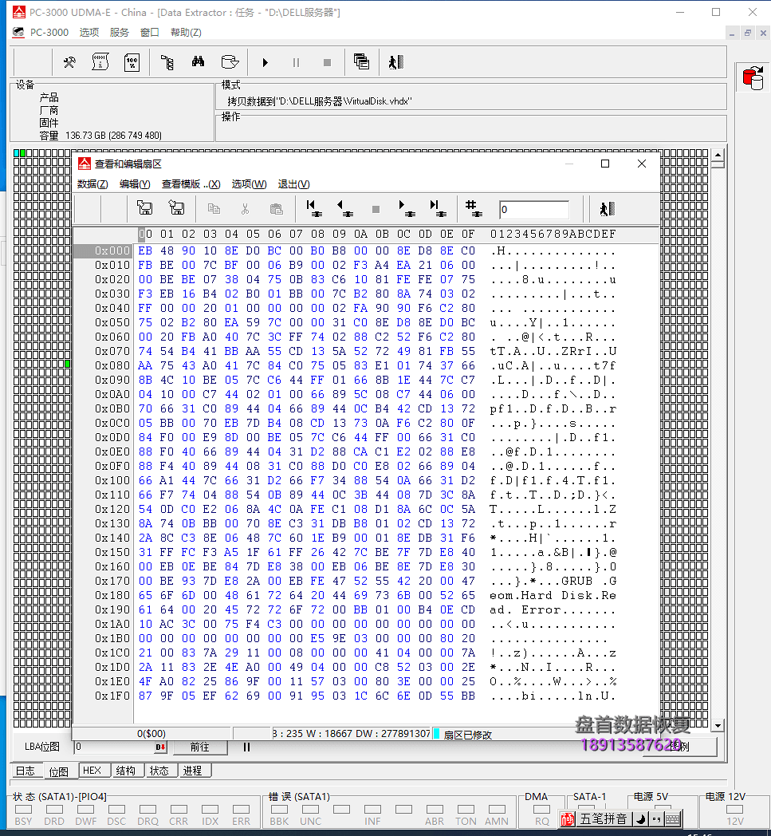Toggle the moon icon on IME bar

tap(642, 819)
